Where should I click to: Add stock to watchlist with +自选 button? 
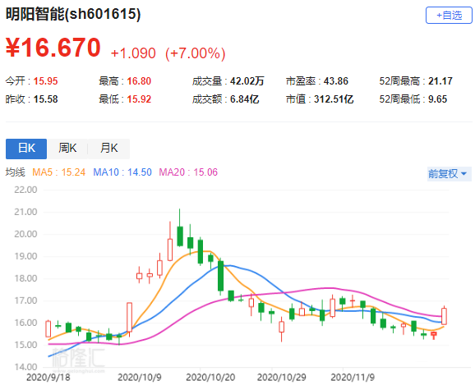click(449, 15)
